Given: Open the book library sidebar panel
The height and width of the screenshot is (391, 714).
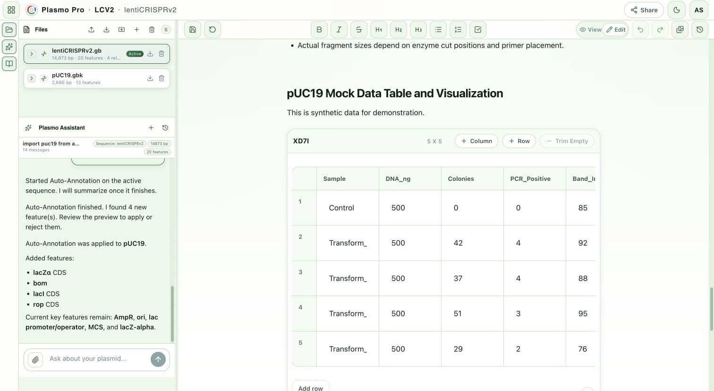Looking at the screenshot, I should 9,63.
